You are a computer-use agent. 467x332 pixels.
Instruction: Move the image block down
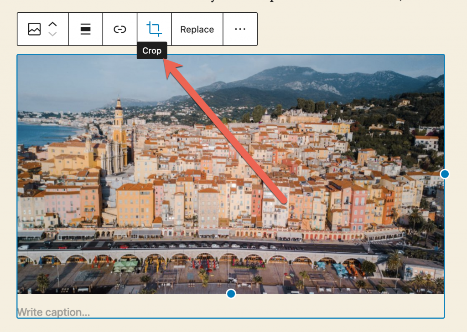click(53, 34)
